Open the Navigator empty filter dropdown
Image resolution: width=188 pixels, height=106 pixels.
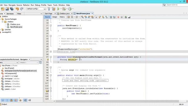37,62
